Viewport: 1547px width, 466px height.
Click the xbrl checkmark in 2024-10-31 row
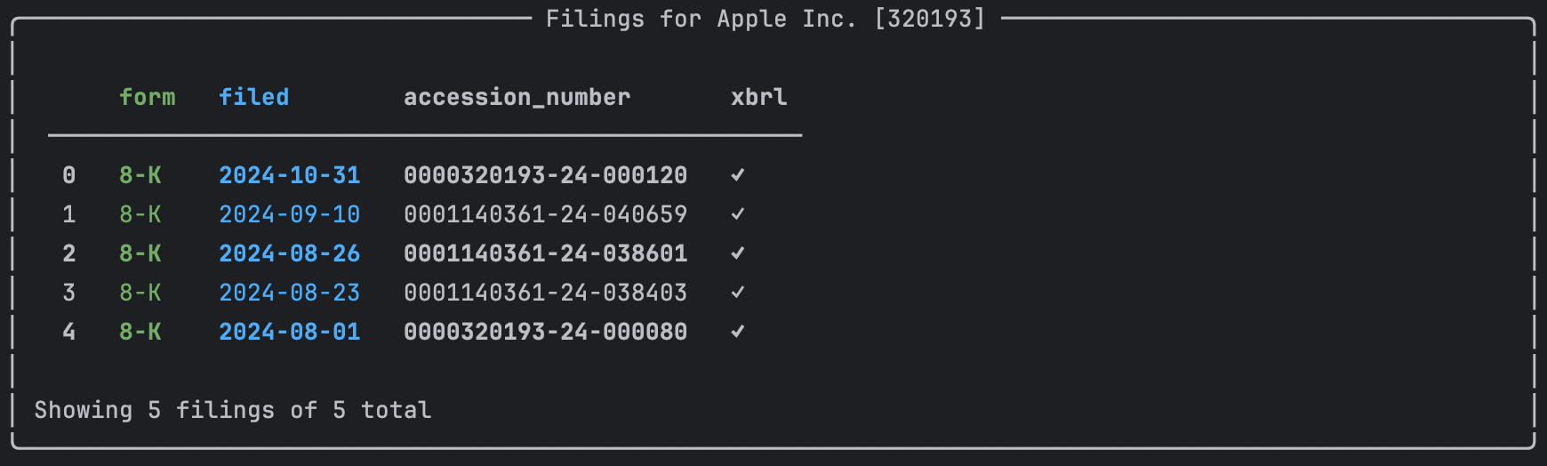[x=738, y=175]
